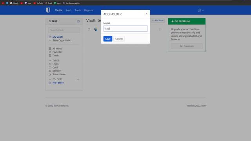The height and width of the screenshot is (141, 251).
Task: Show All items
Action: point(57,49)
